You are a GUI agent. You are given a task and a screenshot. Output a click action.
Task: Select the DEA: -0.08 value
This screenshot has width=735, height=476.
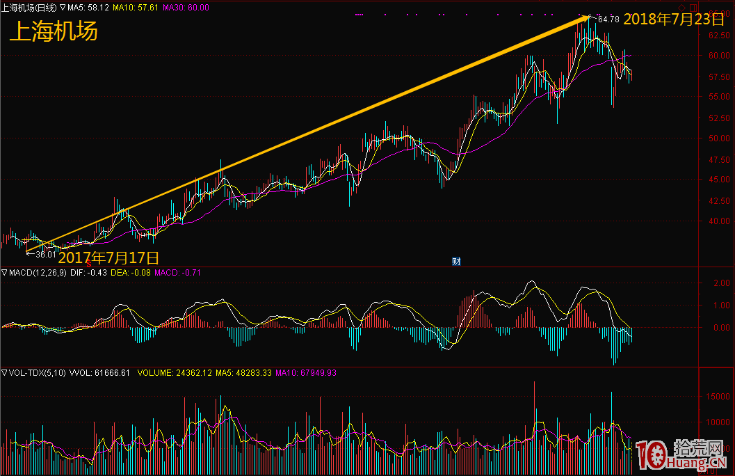[131, 273]
